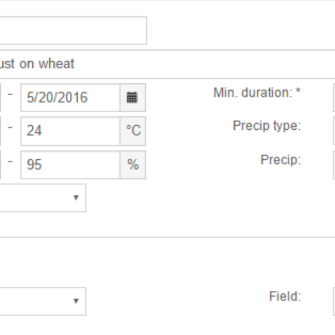
Task: Click the 'Field:' label
Action: [285, 296]
